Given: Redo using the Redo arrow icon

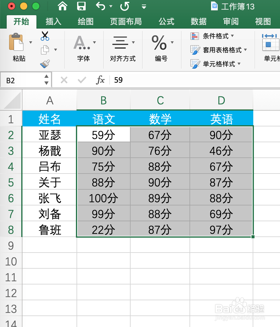Looking at the screenshot, I should click(x=125, y=6).
